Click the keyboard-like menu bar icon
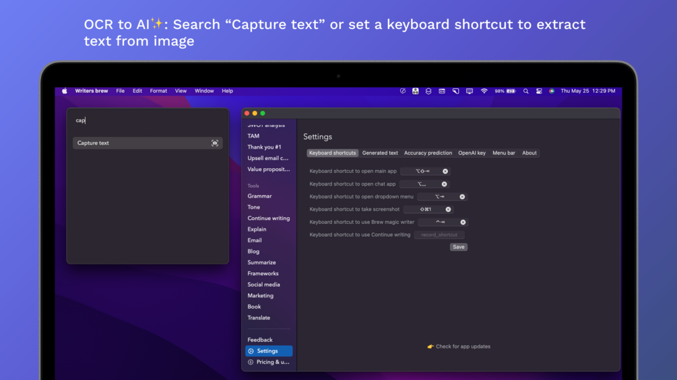The image size is (677, 380). (442, 91)
